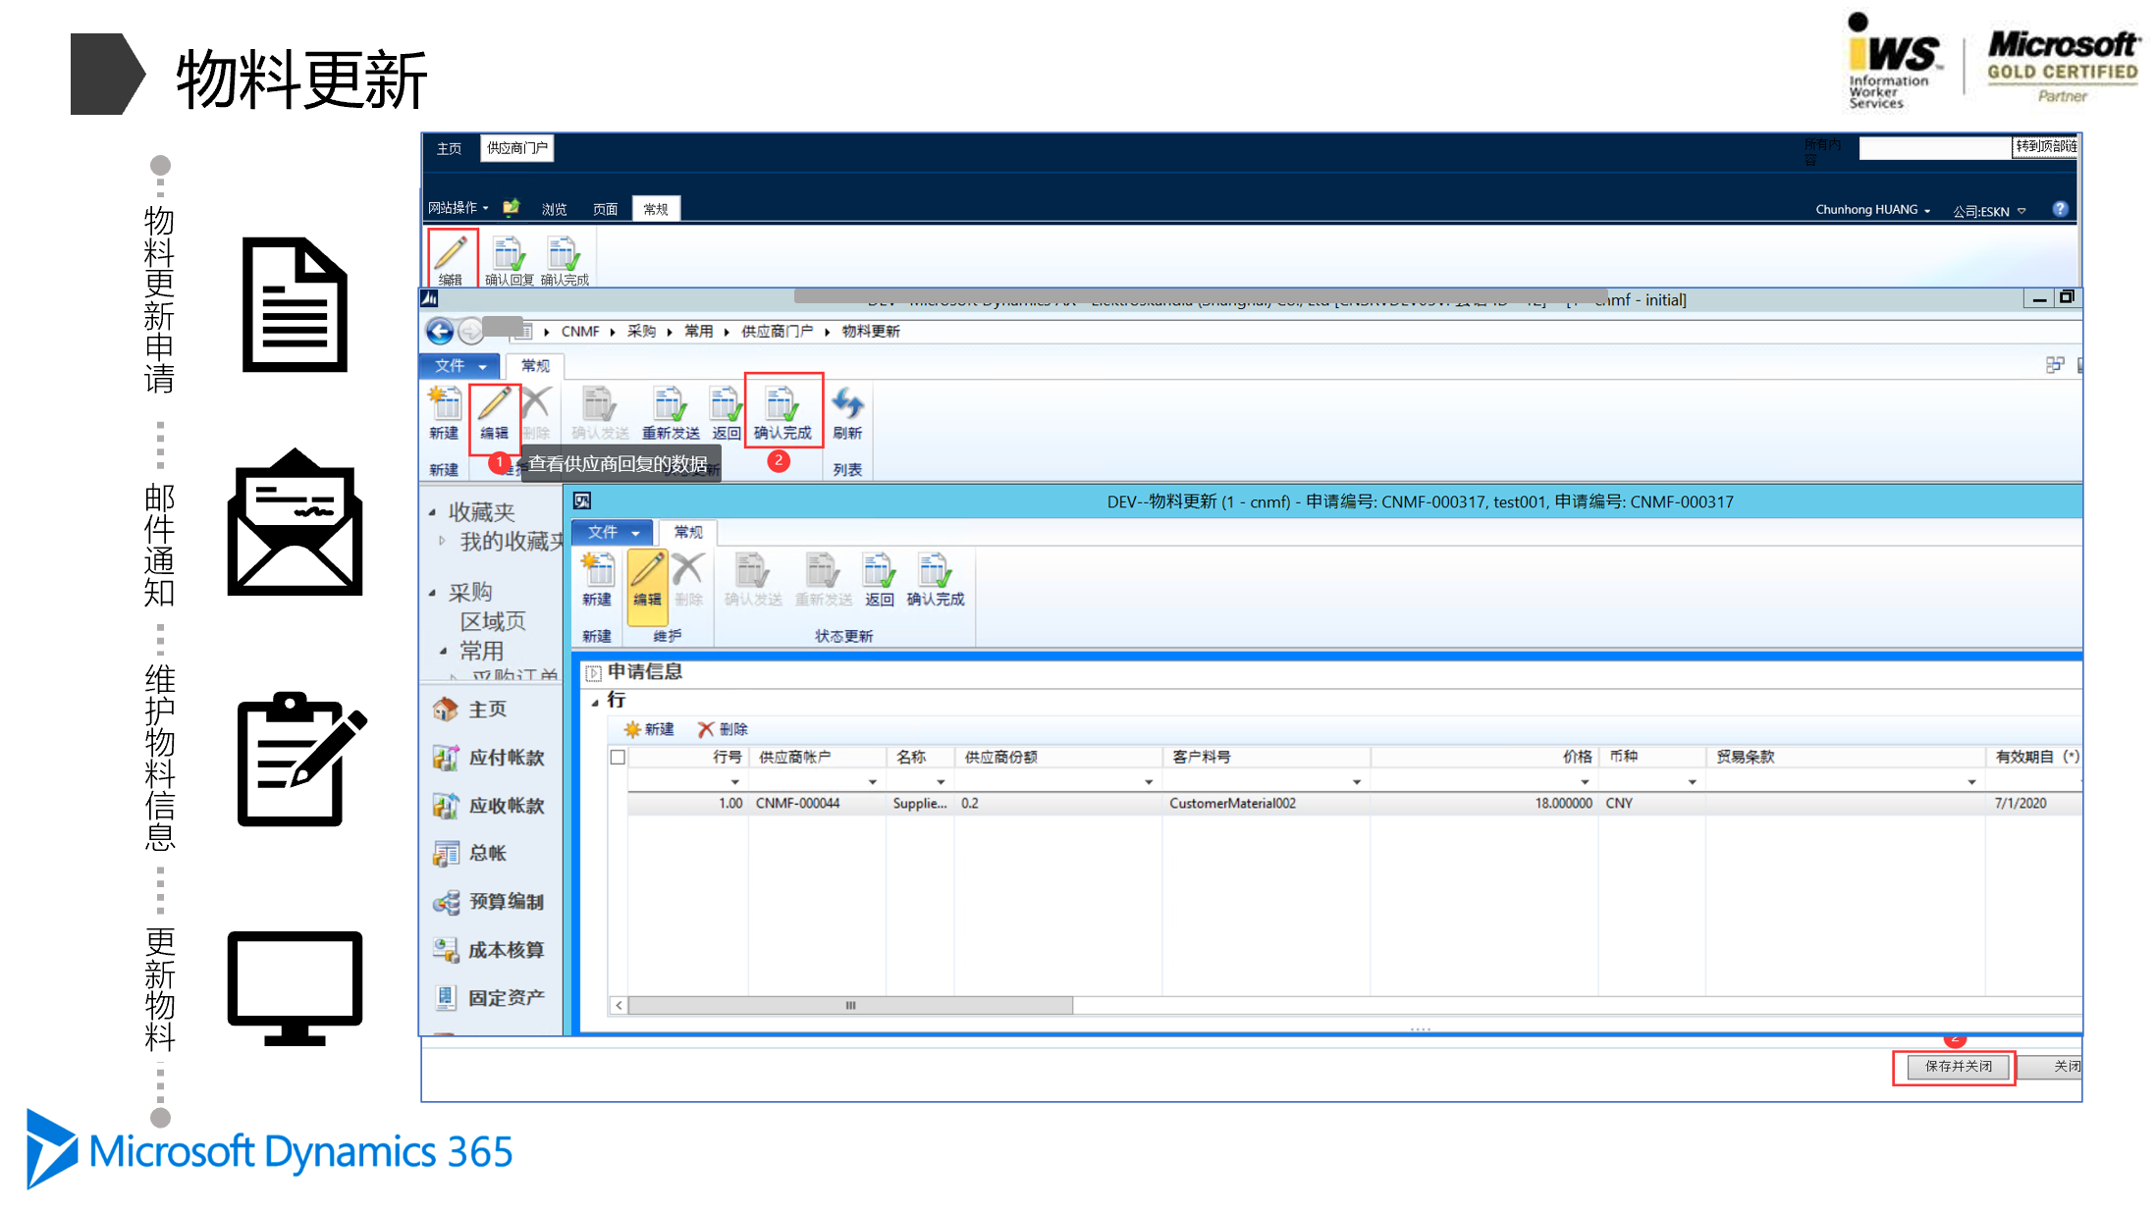This screenshot has width=2156, height=1212.
Task: Click the CustomerMaterial002 cell
Action: (x=1266, y=803)
